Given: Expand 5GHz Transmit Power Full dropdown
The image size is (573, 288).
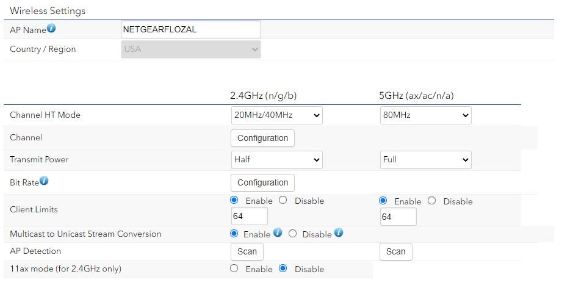Looking at the screenshot, I should [x=425, y=159].
